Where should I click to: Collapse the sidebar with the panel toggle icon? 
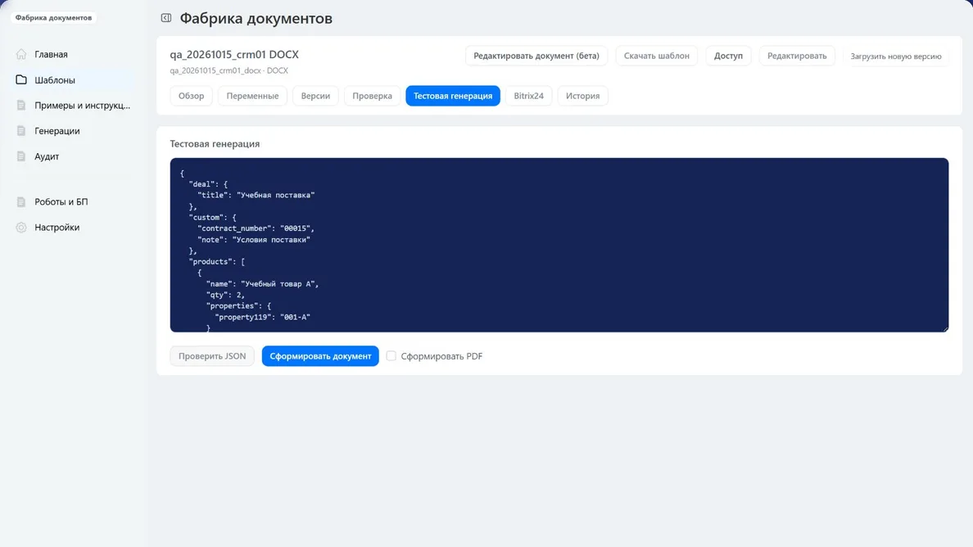pyautogui.click(x=165, y=18)
